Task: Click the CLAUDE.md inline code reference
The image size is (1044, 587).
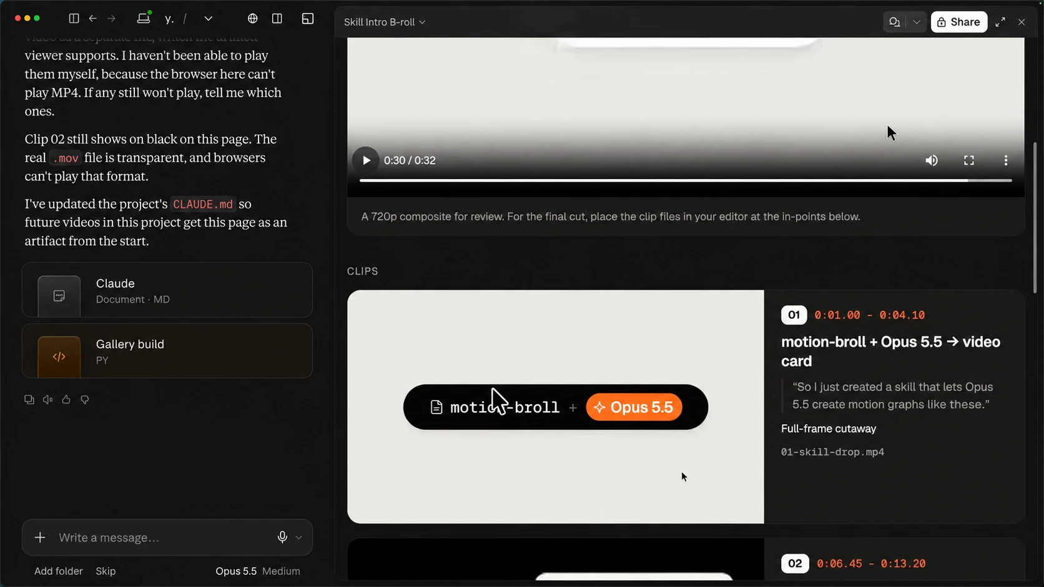Action: pyautogui.click(x=203, y=204)
